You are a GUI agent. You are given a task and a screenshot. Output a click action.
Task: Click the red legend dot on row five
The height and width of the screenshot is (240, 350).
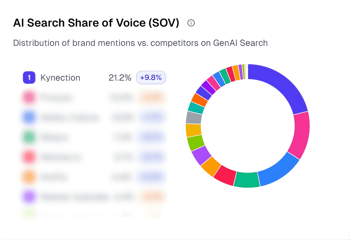[29, 157]
